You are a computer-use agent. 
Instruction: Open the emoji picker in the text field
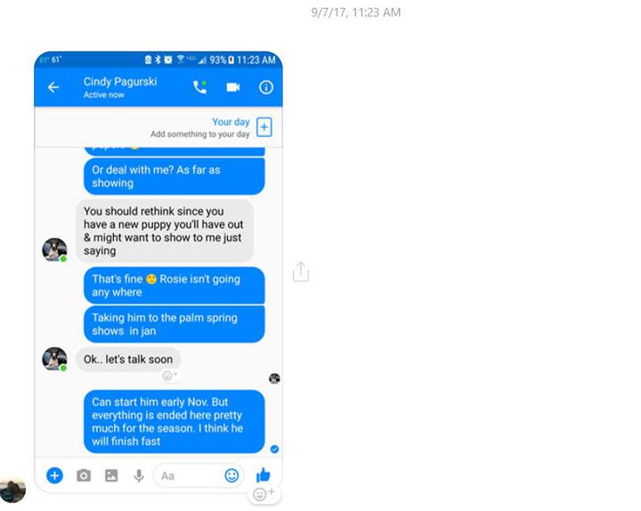coord(231,475)
